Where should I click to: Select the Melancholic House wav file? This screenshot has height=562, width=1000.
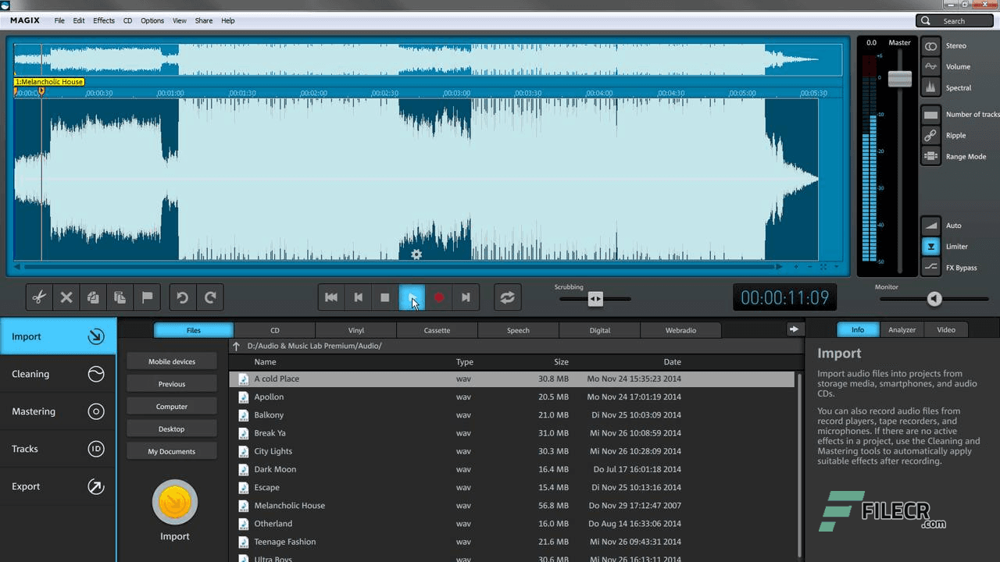(289, 505)
